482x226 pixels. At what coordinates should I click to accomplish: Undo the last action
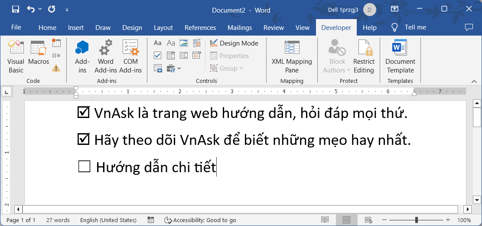coord(31,9)
